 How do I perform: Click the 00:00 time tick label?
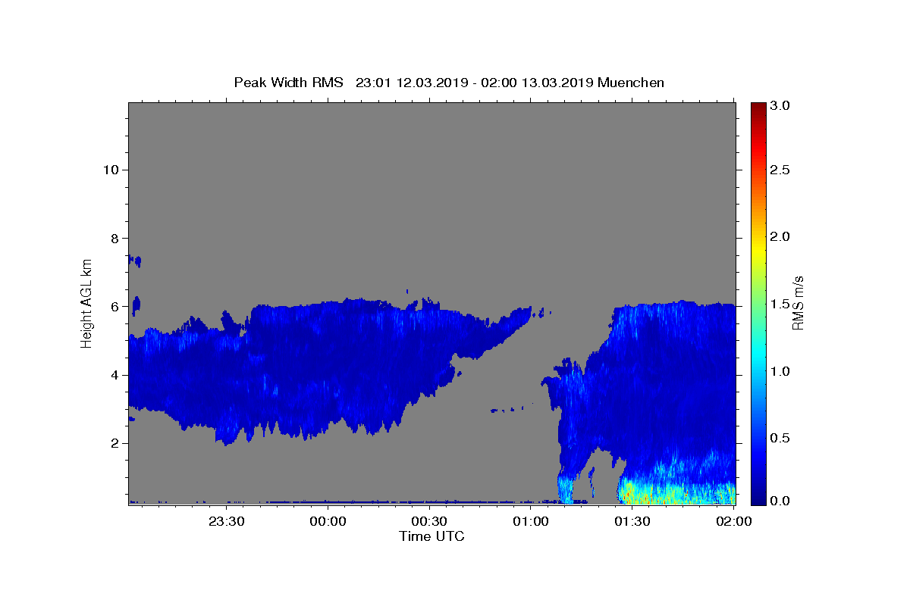328,521
